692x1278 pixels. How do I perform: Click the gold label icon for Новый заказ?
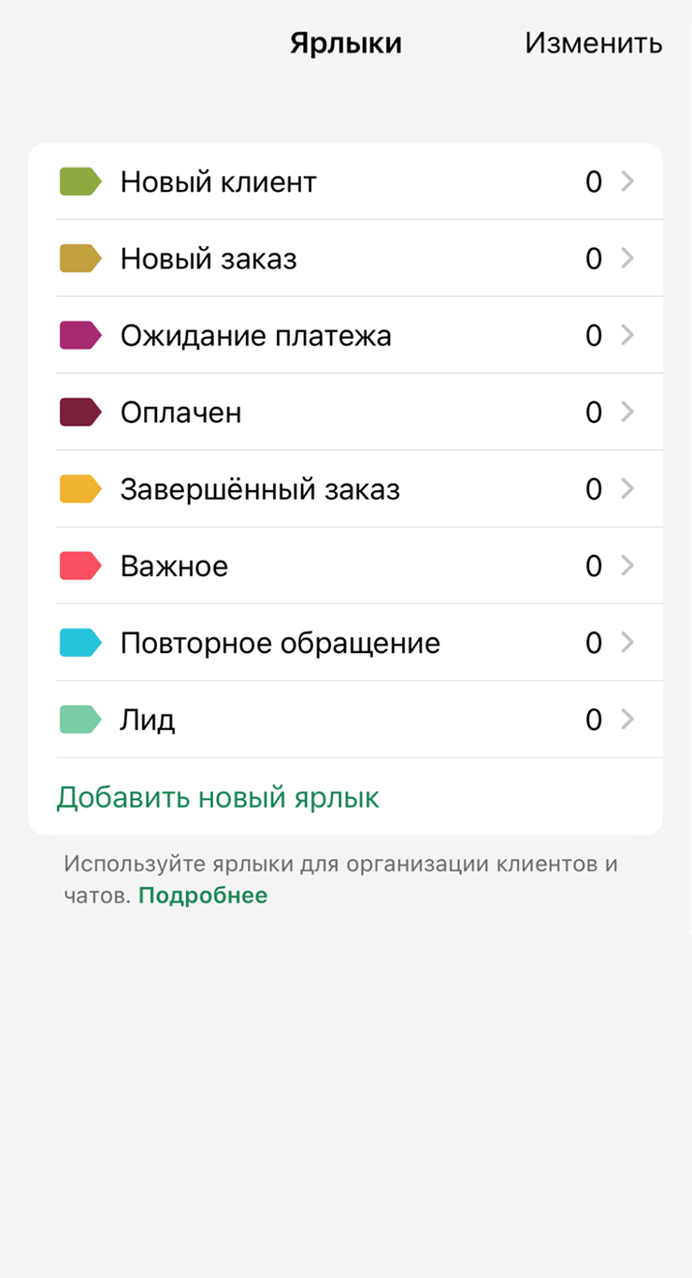click(x=80, y=258)
